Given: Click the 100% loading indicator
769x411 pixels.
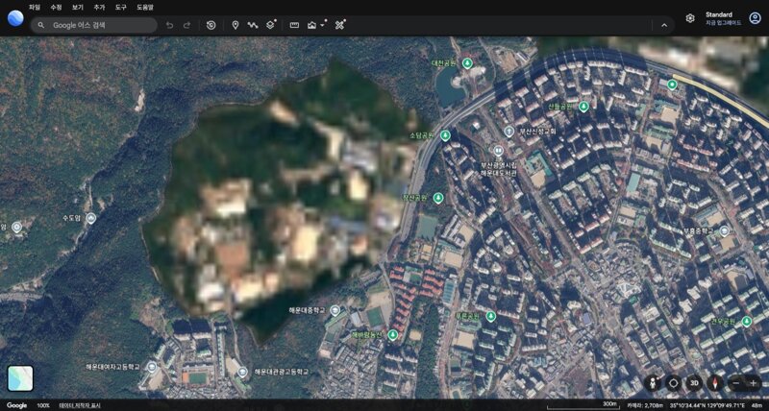Looking at the screenshot, I should [43, 406].
